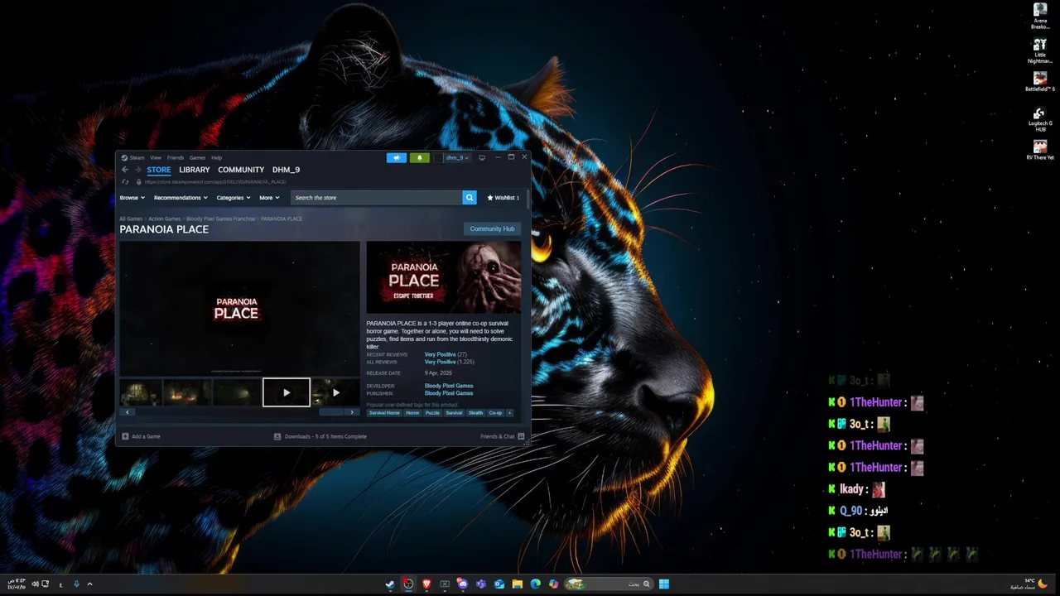Click the plus tag button after Co-op
1060x596 pixels.
(x=509, y=412)
